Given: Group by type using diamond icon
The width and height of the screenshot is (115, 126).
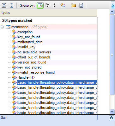Looking at the screenshot, I should pyautogui.click(x=63, y=5).
